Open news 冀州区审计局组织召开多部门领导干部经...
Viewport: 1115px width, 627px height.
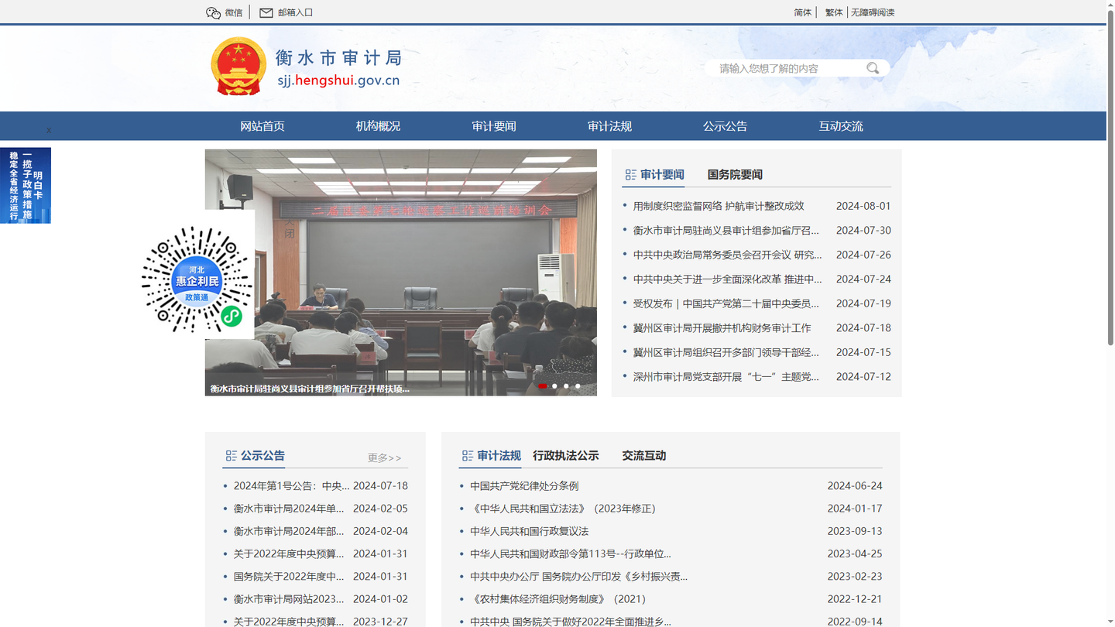pyautogui.click(x=726, y=352)
